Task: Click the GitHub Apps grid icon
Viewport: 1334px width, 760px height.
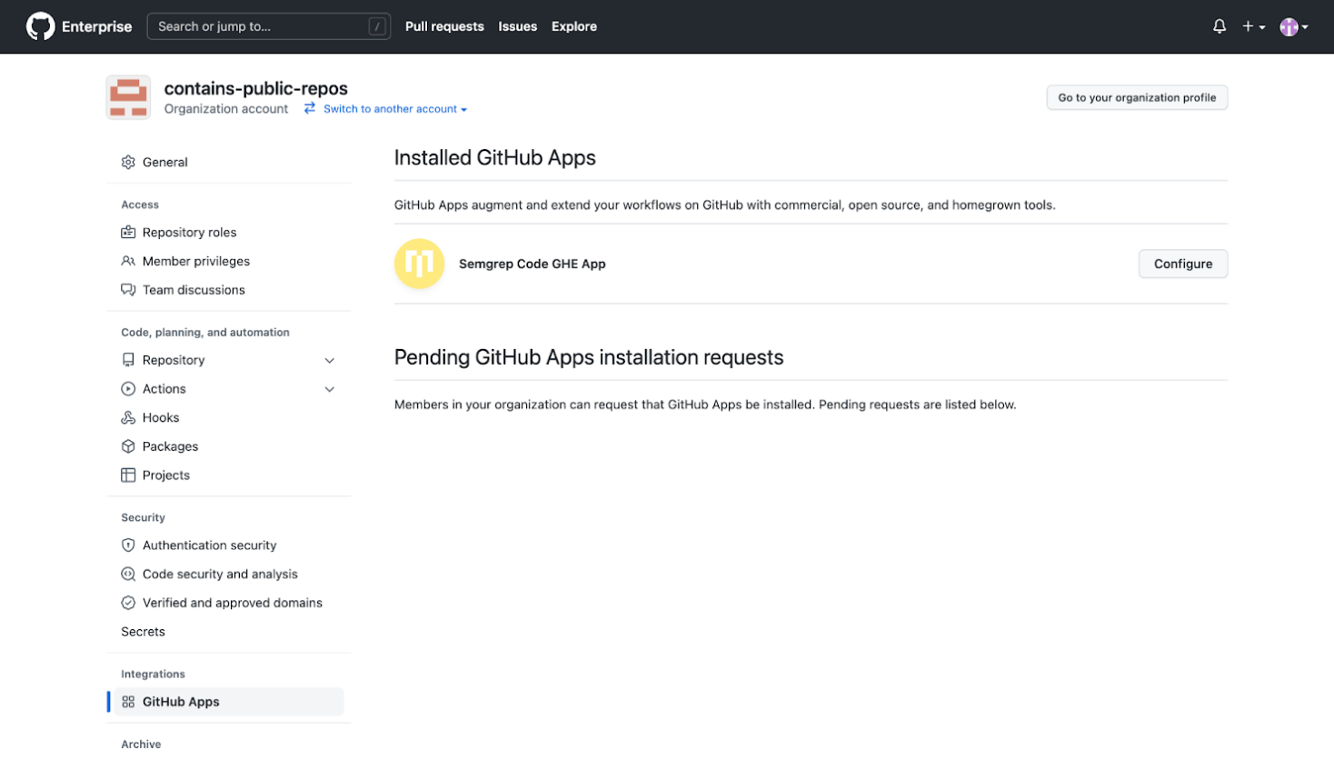Action: click(129, 701)
